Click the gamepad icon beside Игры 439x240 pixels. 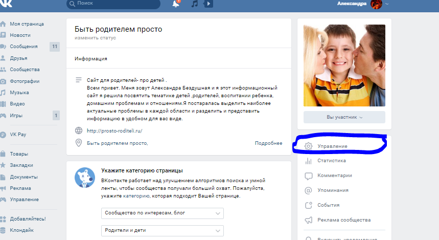[x=3, y=116]
